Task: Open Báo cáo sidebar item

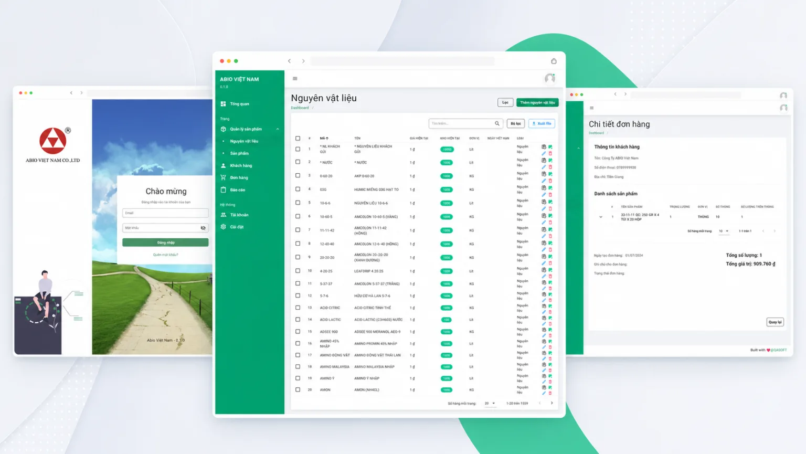Action: pyautogui.click(x=233, y=190)
